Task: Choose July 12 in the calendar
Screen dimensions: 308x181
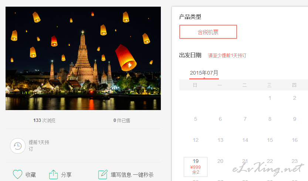Action: pyautogui.click(x=196, y=140)
